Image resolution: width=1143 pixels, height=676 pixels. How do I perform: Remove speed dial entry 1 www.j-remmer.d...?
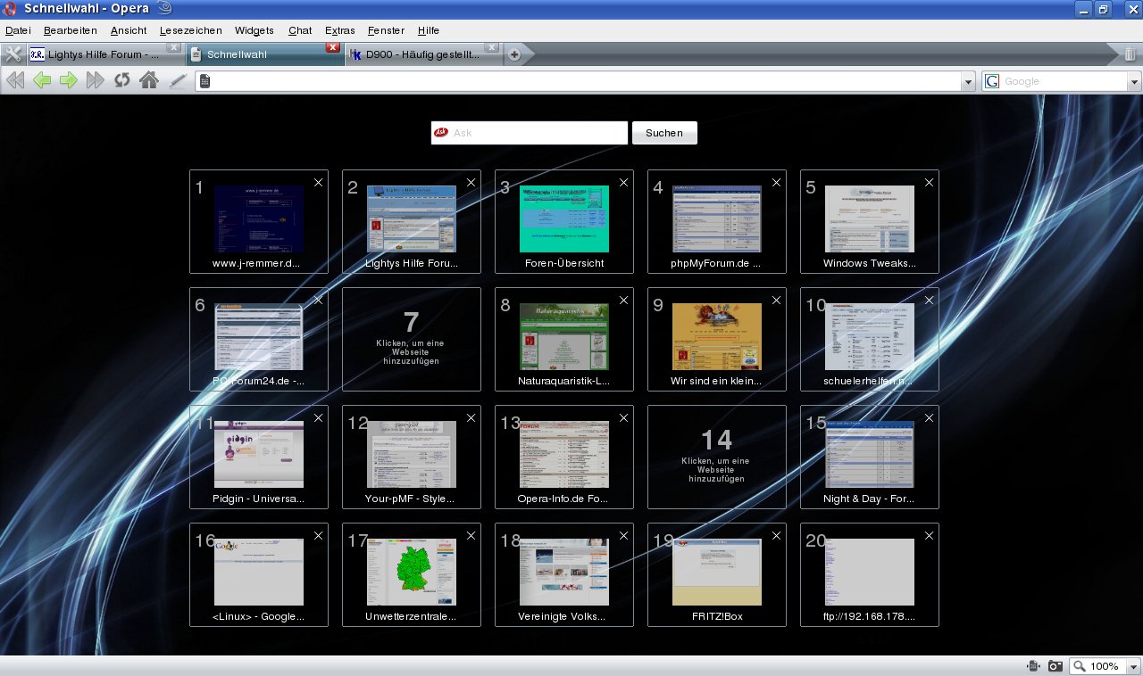318,182
